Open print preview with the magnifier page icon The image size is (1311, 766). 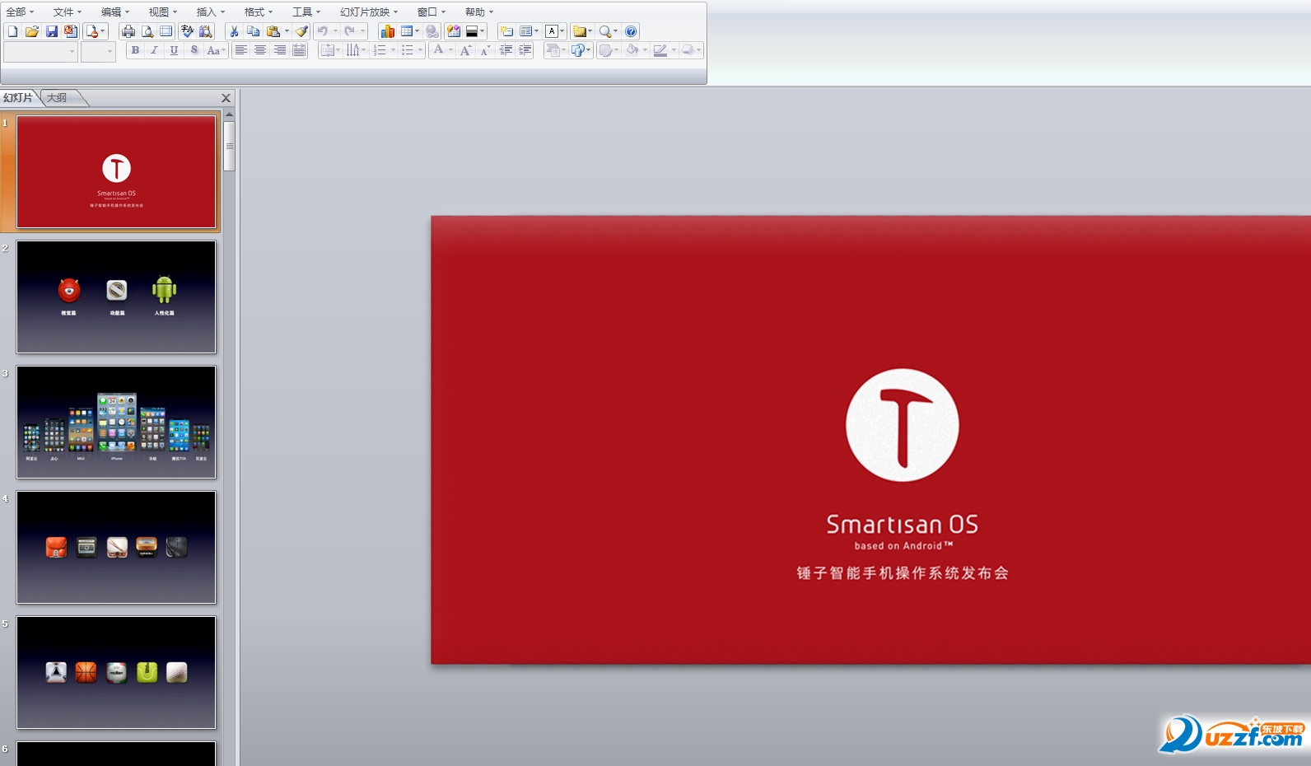(x=147, y=31)
